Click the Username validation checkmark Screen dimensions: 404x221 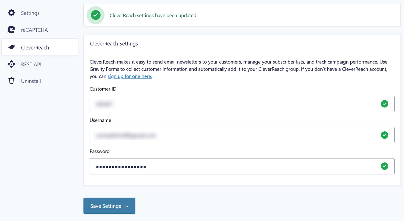(385, 135)
